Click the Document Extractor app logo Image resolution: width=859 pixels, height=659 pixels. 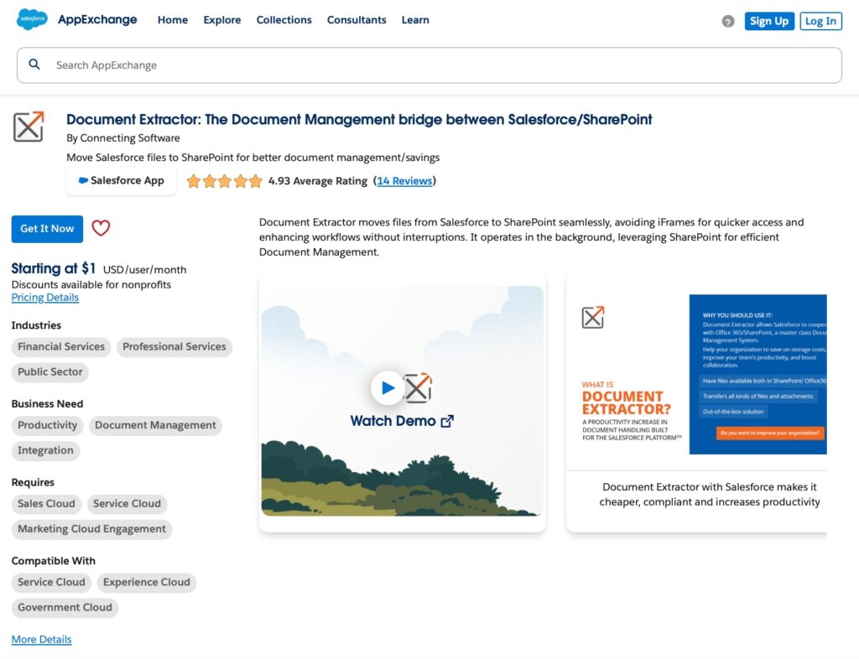pyautogui.click(x=29, y=127)
